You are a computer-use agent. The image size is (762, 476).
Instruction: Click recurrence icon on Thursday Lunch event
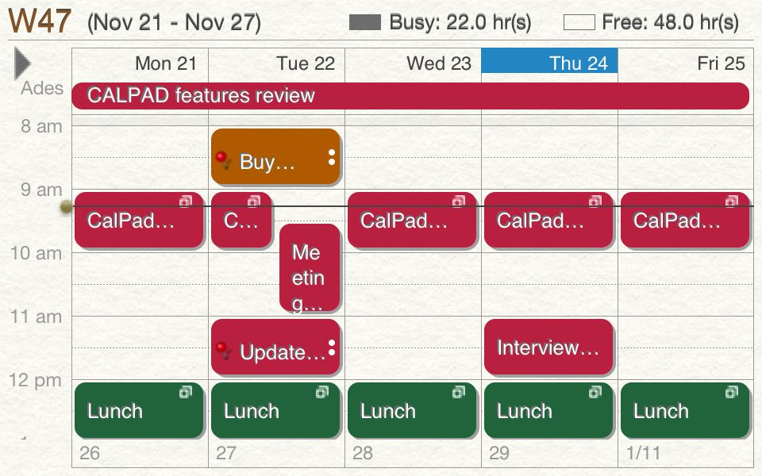pos(595,391)
